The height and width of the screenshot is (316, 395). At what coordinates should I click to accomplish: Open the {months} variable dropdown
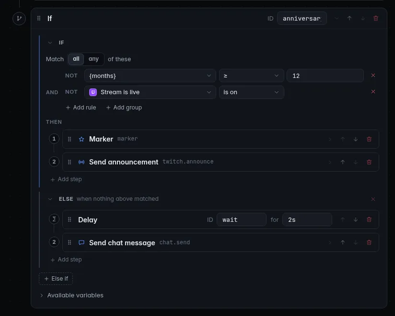click(x=150, y=76)
